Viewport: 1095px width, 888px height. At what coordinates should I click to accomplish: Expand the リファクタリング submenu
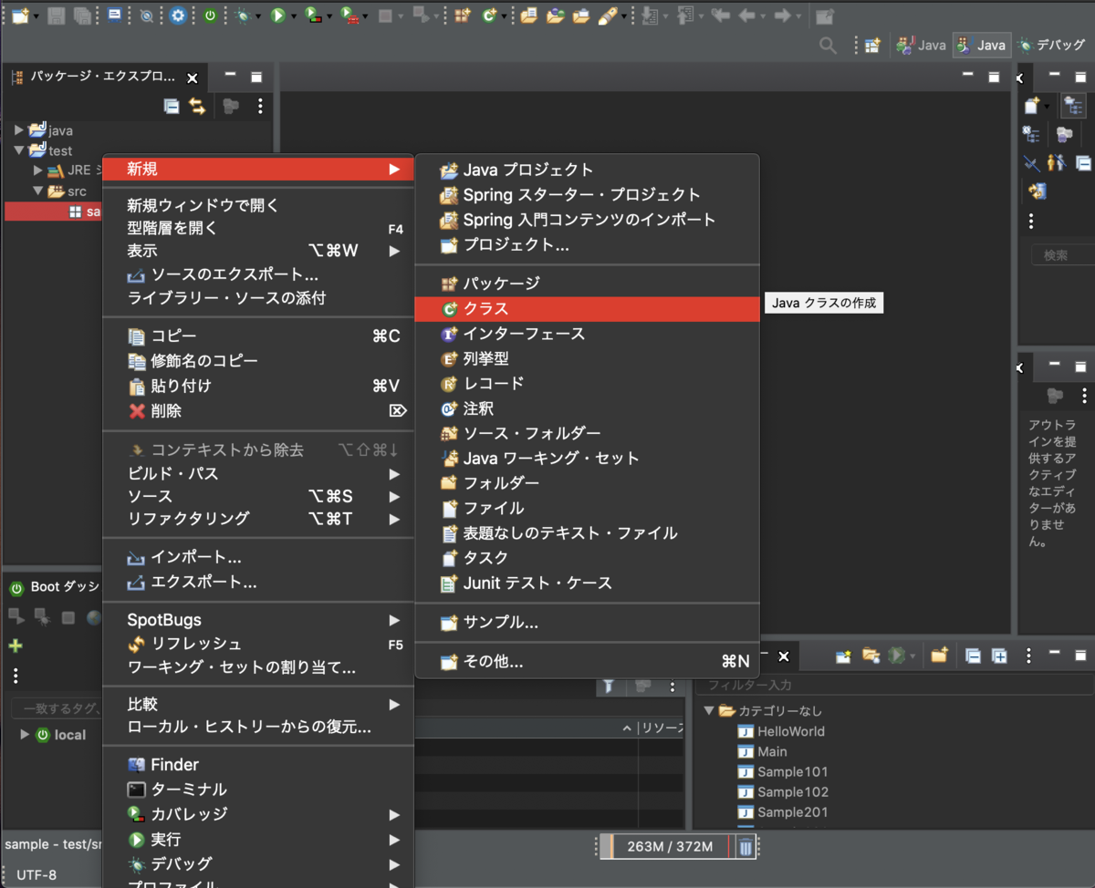click(x=258, y=519)
